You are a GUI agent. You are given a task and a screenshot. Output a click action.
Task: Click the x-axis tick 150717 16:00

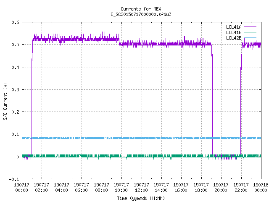click(x=181, y=187)
